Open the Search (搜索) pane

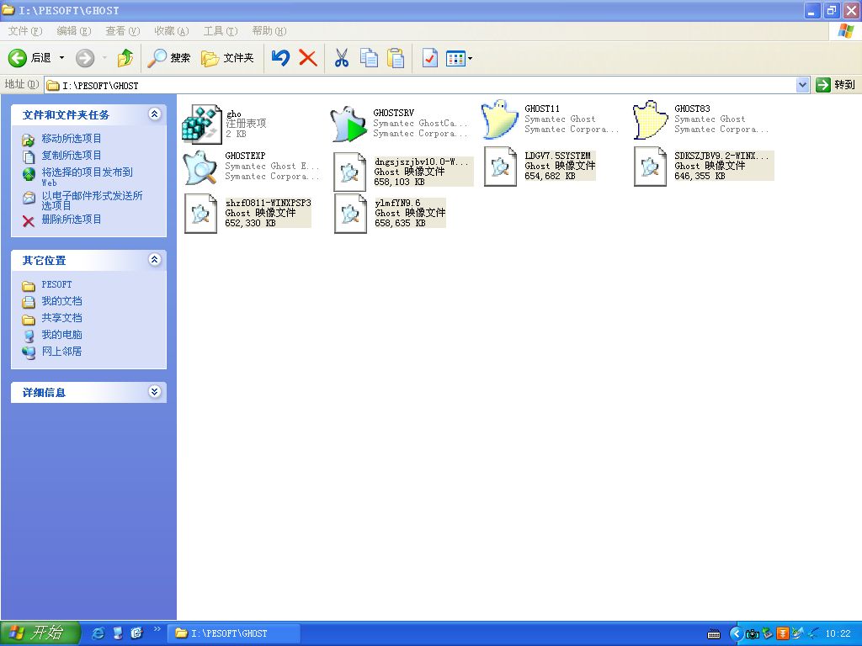tap(169, 58)
